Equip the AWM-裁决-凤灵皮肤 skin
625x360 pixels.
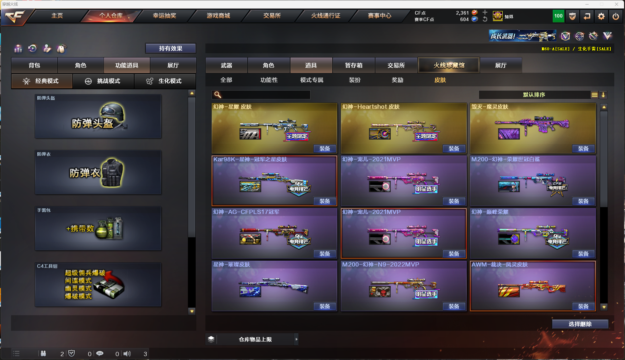click(583, 306)
